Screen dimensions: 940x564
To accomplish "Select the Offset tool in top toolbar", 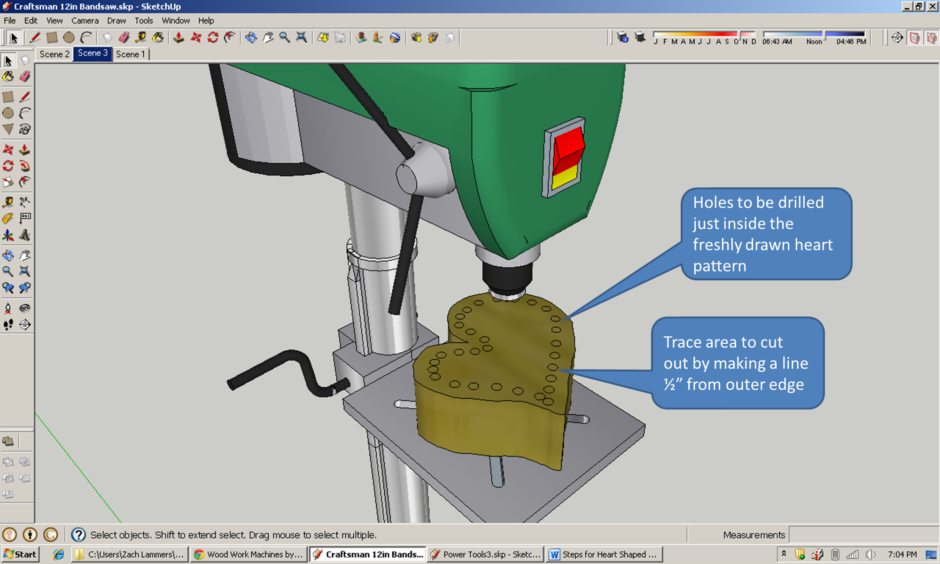I will (230, 38).
